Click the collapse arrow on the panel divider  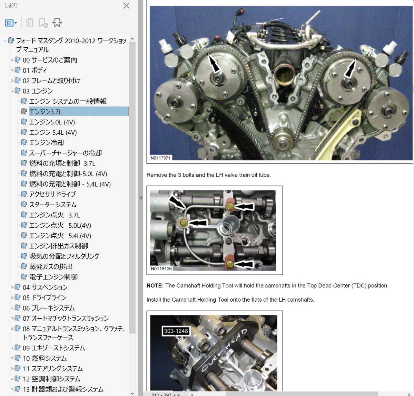tap(140, 198)
